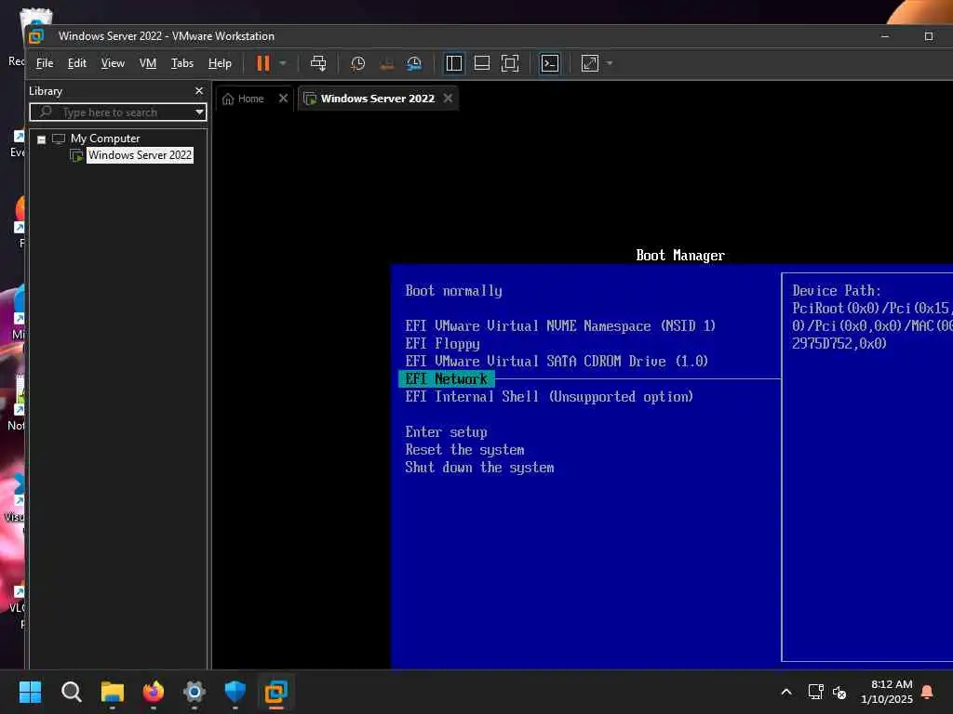Screen dimensions: 953x714
Task: Send Ctrl+Alt+Del to the VM
Action: coord(318,63)
